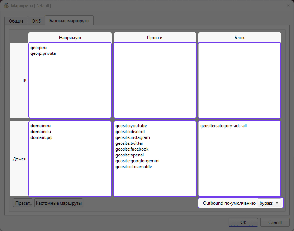Click the Cancel button
The width and height of the screenshot is (294, 231).
pos(275,222)
